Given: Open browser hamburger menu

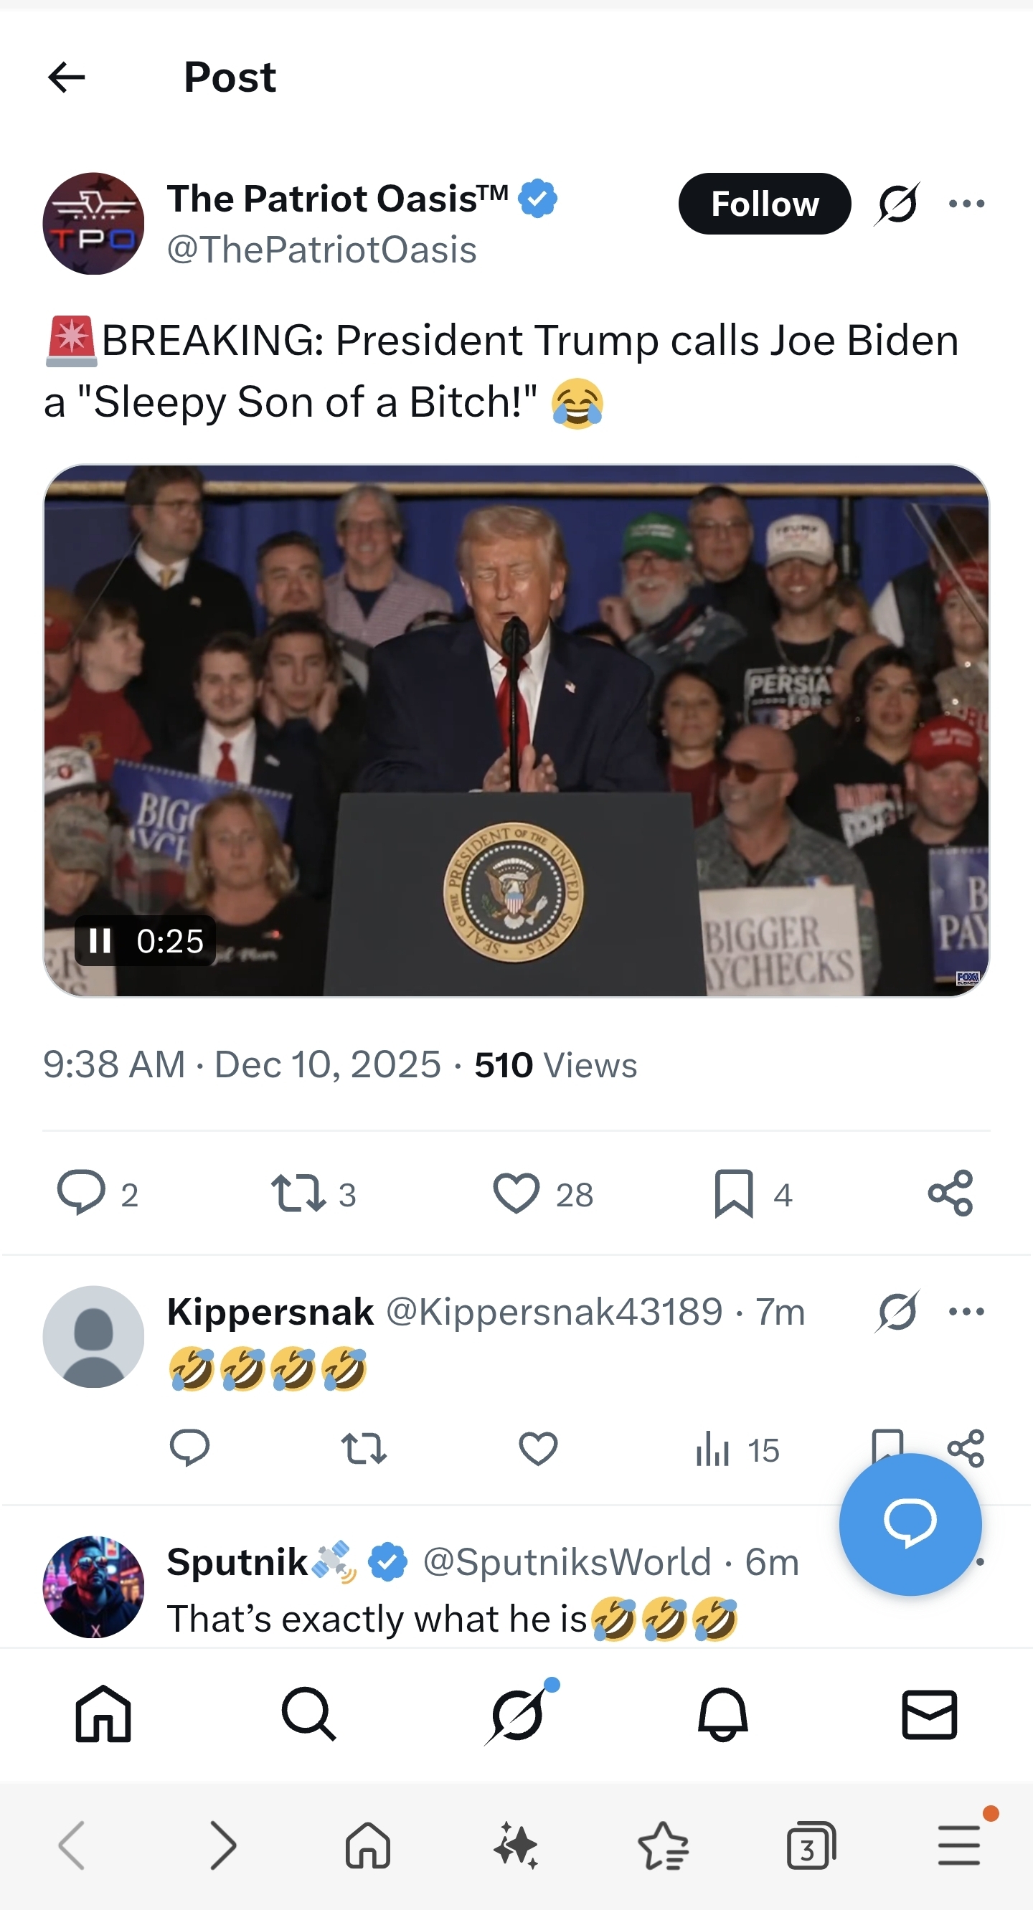Looking at the screenshot, I should tap(959, 1845).
